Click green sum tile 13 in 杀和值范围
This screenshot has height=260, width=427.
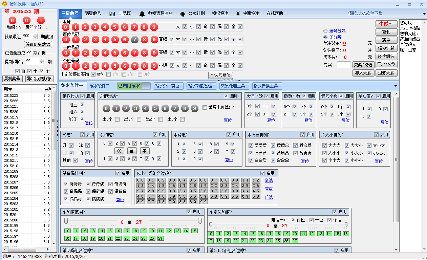(x=177, y=231)
